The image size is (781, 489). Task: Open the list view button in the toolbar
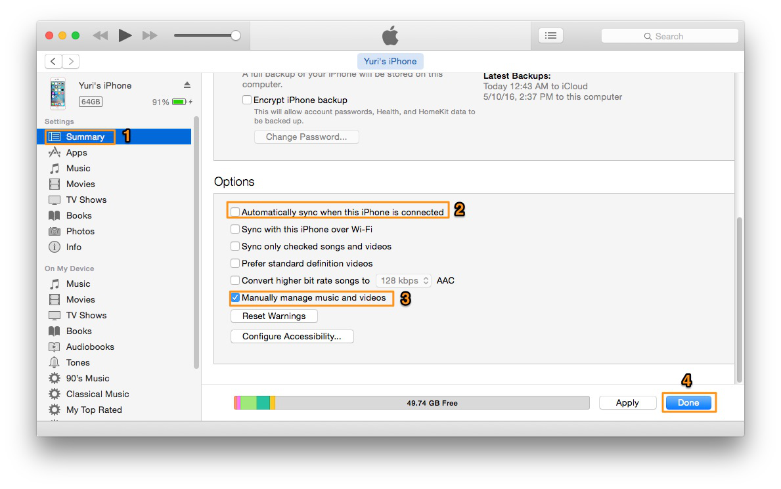coord(550,35)
